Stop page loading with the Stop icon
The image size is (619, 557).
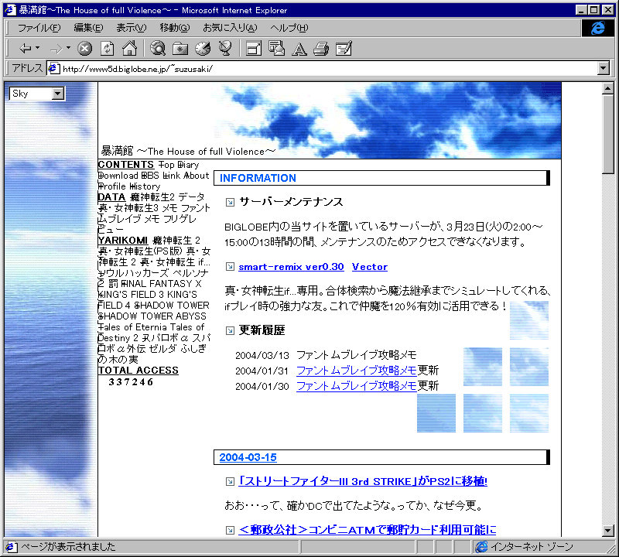[x=84, y=49]
